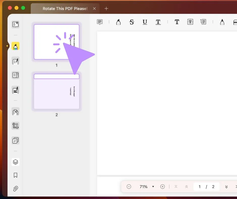Viewport: 237px width, 199px height.
Task: Click the page 2 number label
Action: click(56, 115)
